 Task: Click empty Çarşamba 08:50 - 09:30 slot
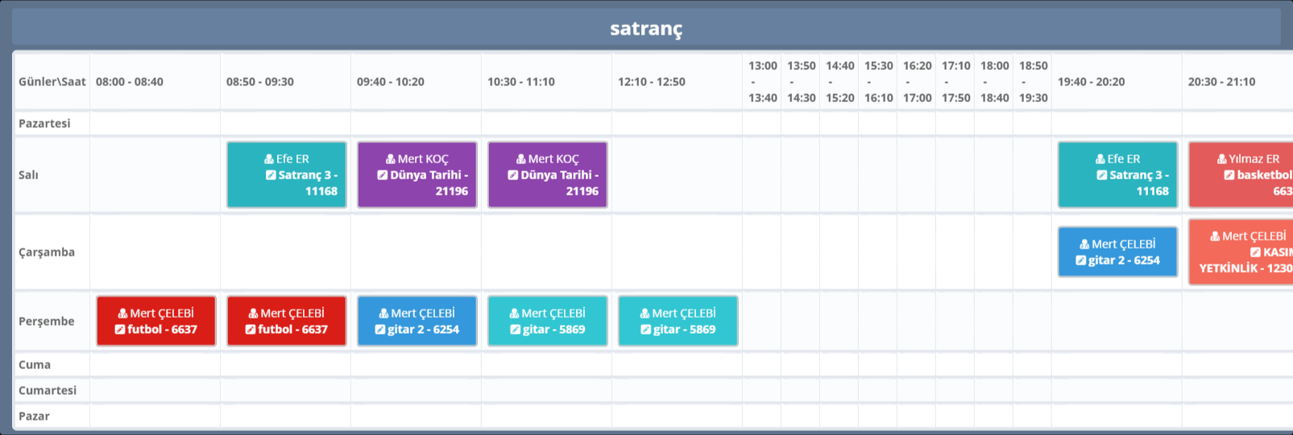pyautogui.click(x=285, y=252)
